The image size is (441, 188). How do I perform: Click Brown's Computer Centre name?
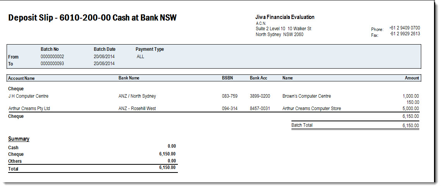307,96
